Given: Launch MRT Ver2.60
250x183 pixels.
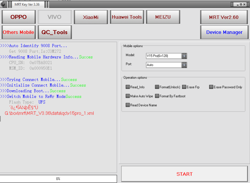Looking at the screenshot, I should [224, 17].
